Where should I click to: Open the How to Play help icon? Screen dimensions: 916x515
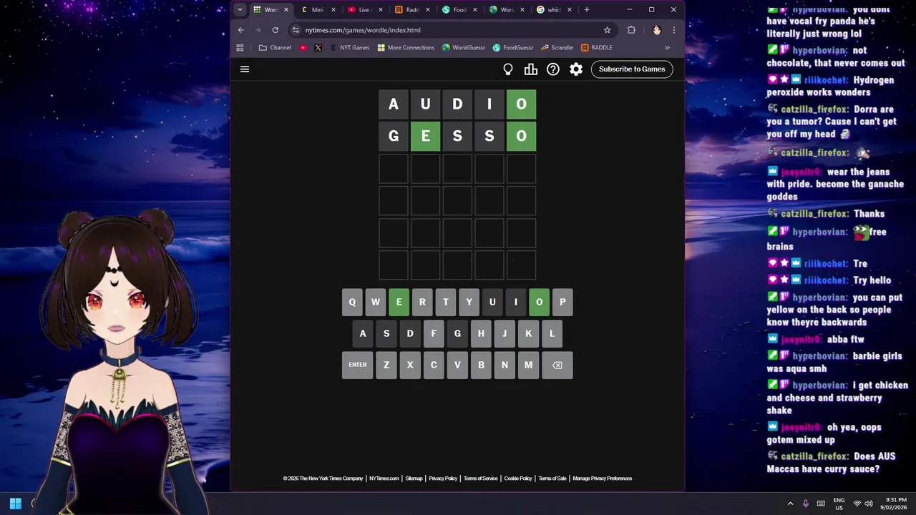553,69
